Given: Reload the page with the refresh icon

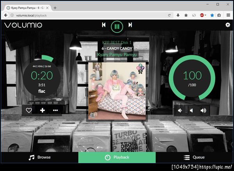Looking at the screenshot, I should pyautogui.click(x=169, y=15).
